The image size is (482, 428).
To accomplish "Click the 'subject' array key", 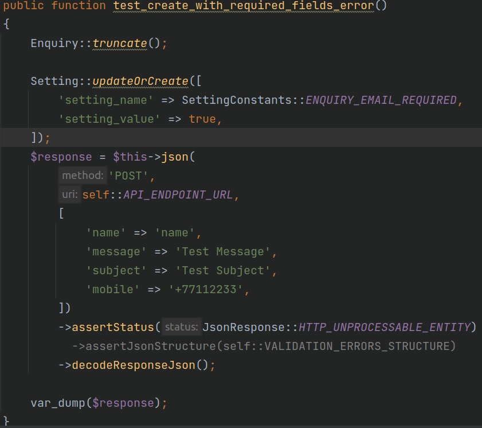I will (x=116, y=270).
